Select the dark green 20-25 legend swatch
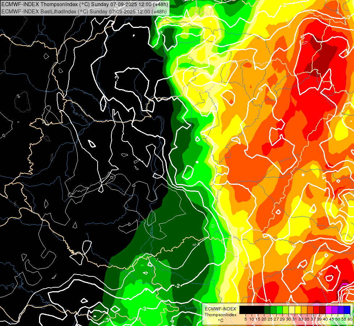This screenshot has width=354, height=326. point(267,310)
